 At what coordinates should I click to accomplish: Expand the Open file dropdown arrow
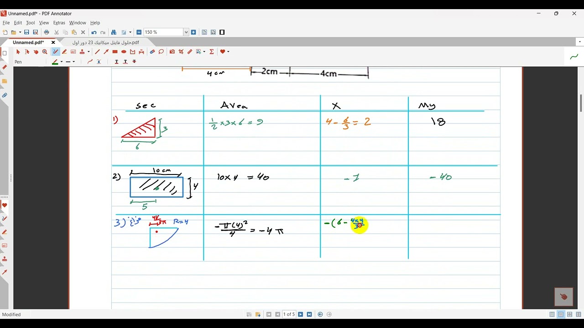pos(20,32)
